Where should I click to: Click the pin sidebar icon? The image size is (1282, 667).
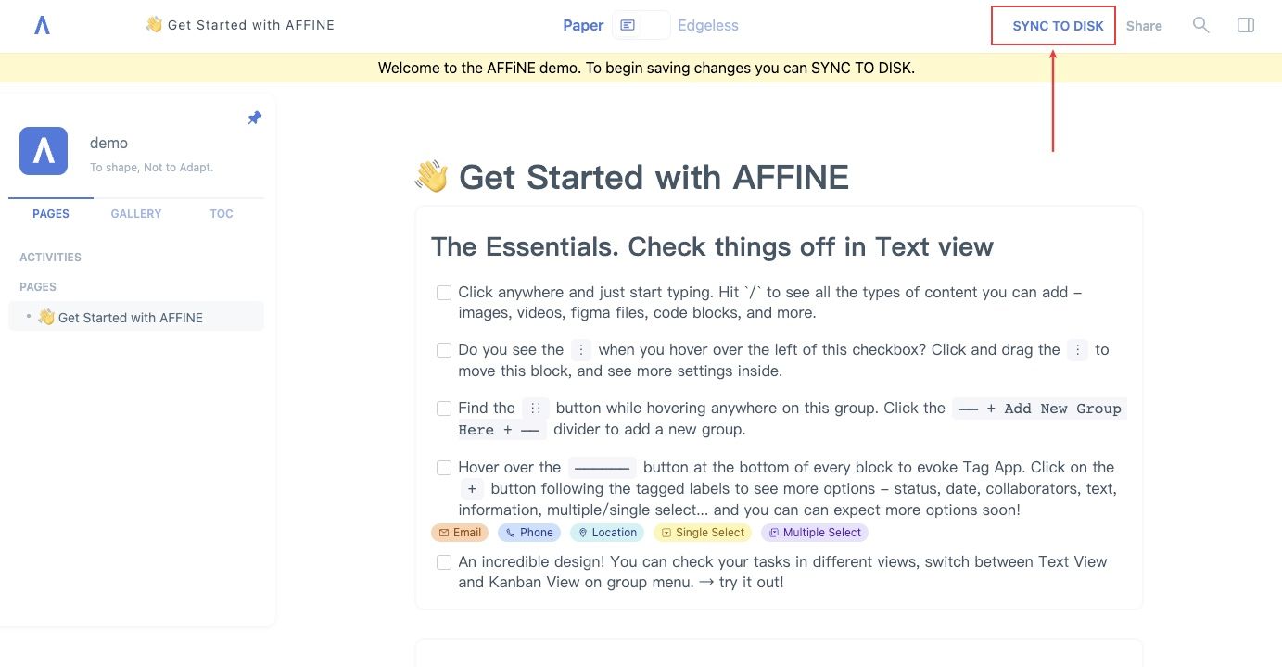(x=254, y=118)
